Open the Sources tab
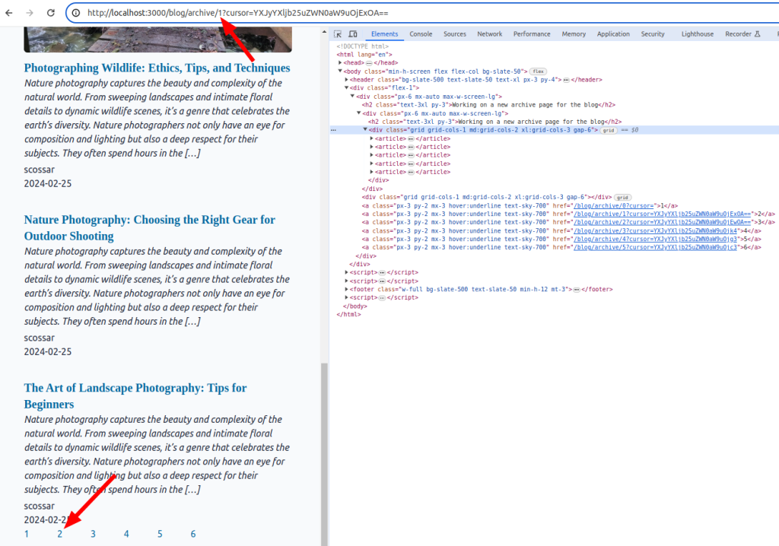 (x=455, y=33)
